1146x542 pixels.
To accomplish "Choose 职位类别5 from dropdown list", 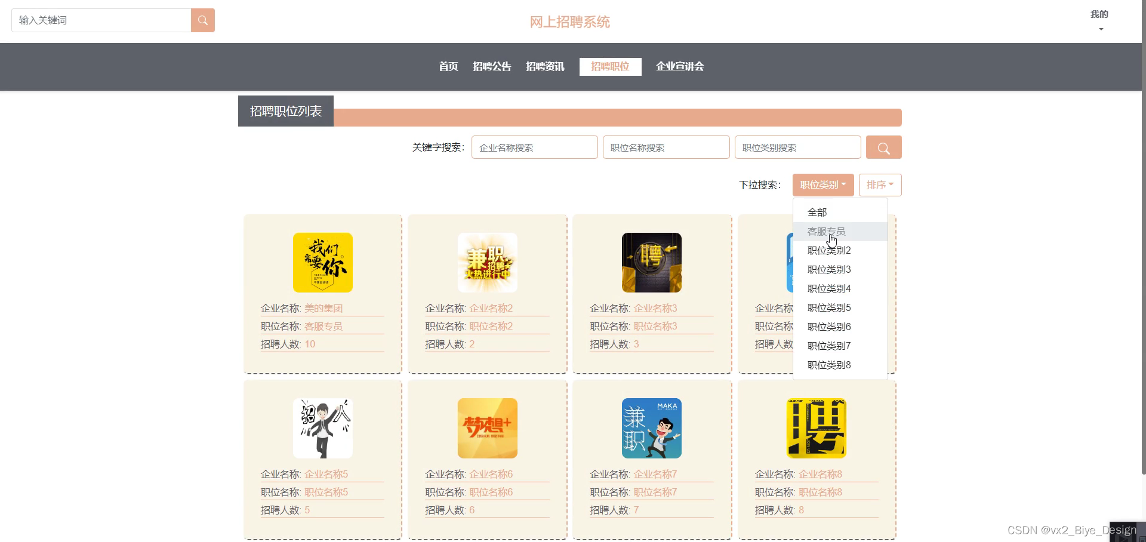I will pos(840,308).
